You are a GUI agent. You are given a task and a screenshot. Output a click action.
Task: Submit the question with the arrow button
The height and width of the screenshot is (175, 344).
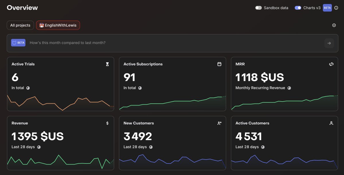pyautogui.click(x=329, y=43)
